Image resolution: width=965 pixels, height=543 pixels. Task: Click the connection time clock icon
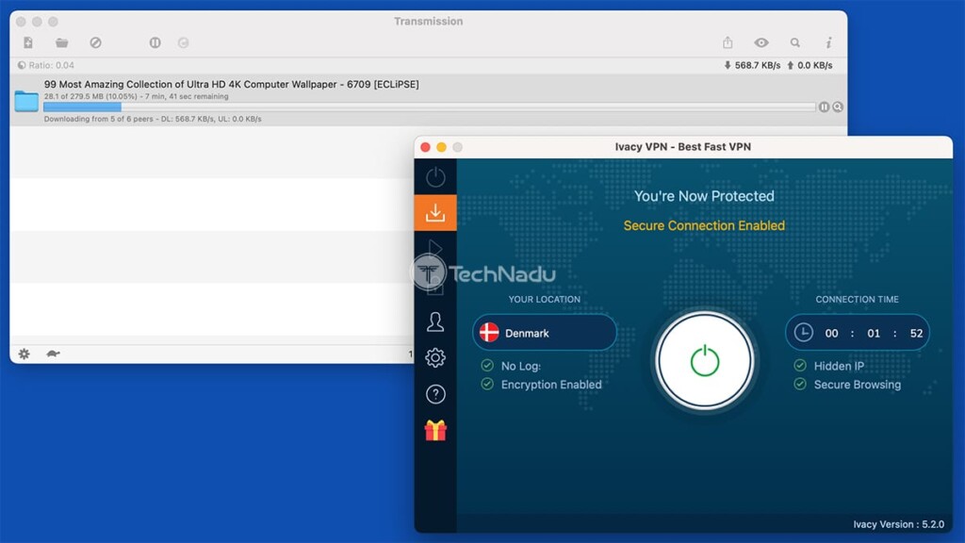(803, 333)
